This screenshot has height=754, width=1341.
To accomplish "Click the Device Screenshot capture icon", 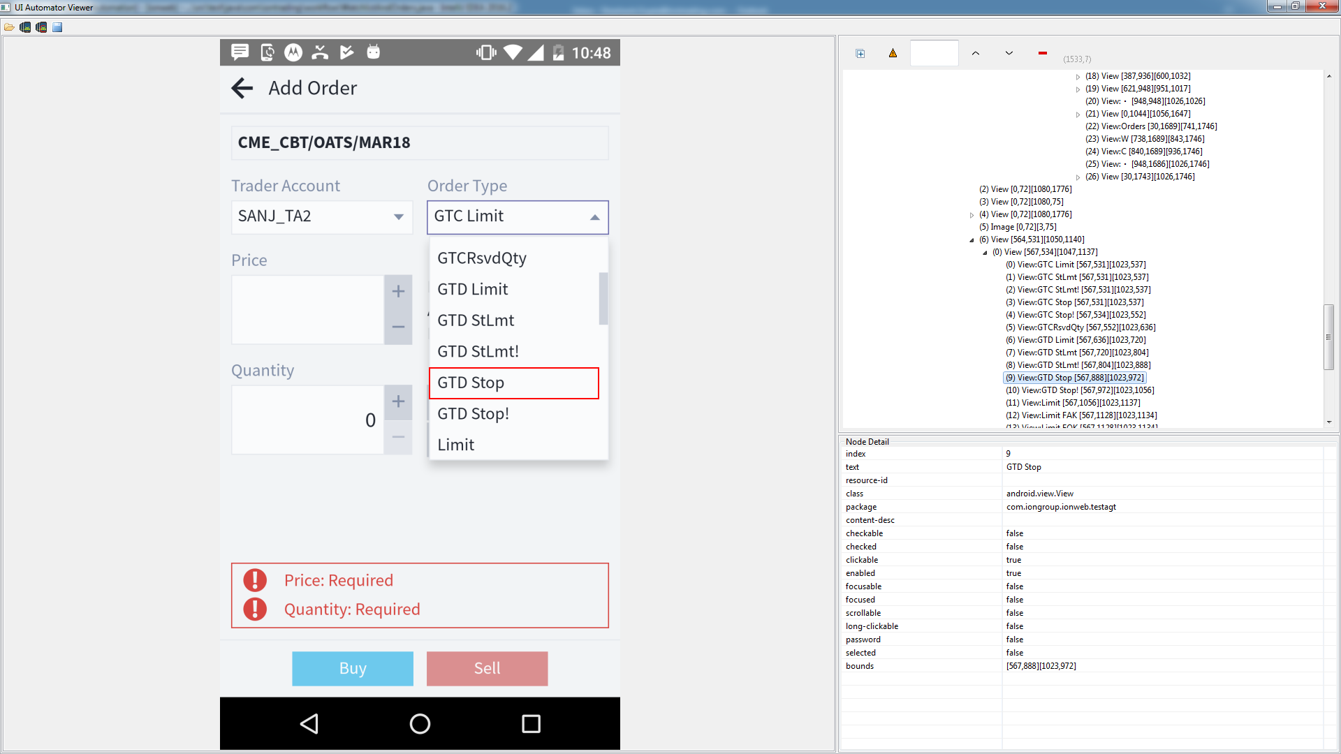I will point(25,27).
